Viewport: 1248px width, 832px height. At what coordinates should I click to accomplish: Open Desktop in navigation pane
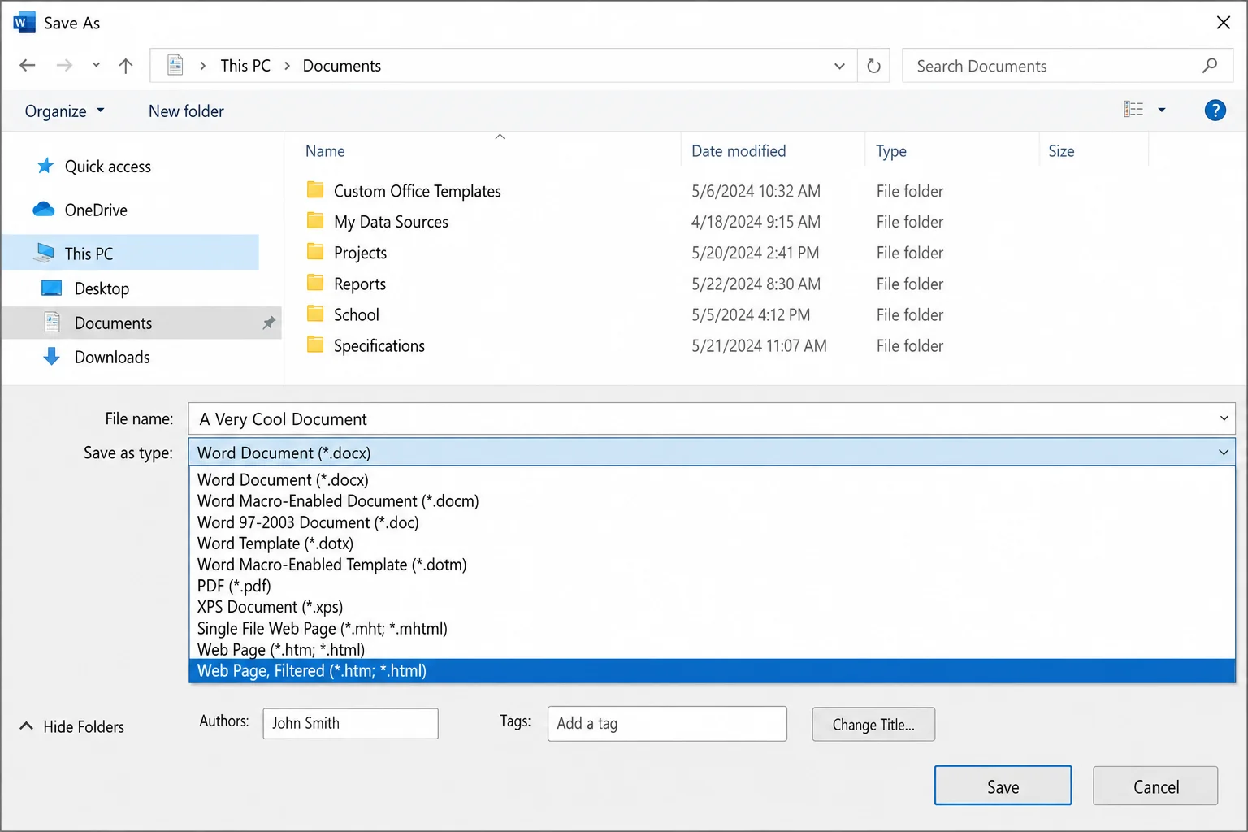point(102,288)
